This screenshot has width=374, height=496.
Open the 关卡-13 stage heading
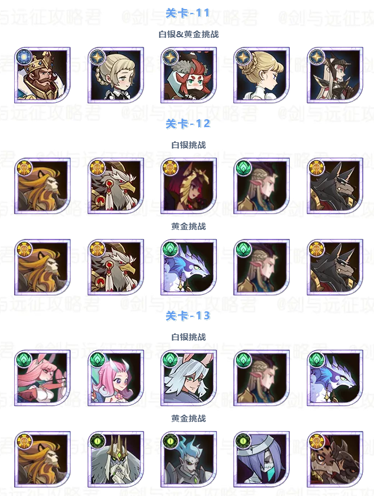188,315
